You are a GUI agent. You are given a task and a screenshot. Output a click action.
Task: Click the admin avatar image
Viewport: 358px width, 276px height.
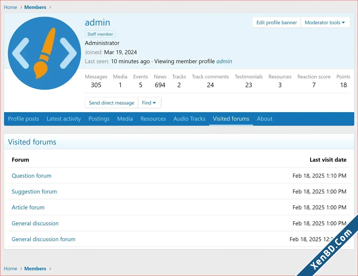click(44, 53)
